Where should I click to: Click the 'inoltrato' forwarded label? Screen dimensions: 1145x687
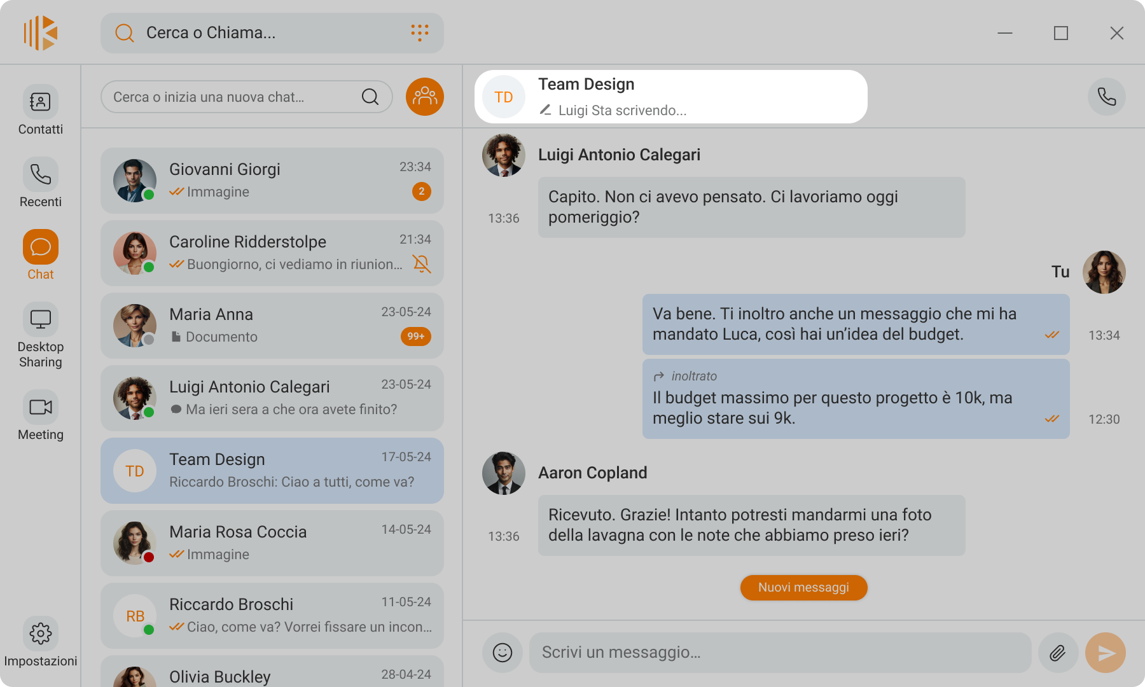694,376
